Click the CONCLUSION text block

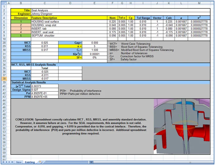(x=81, y=126)
